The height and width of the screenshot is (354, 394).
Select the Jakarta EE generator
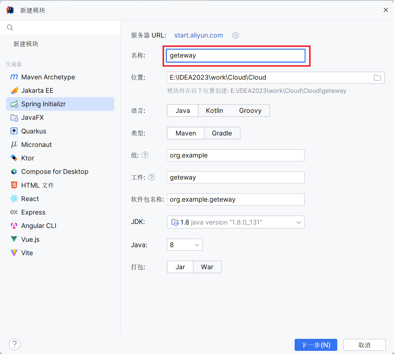[x=60, y=91]
